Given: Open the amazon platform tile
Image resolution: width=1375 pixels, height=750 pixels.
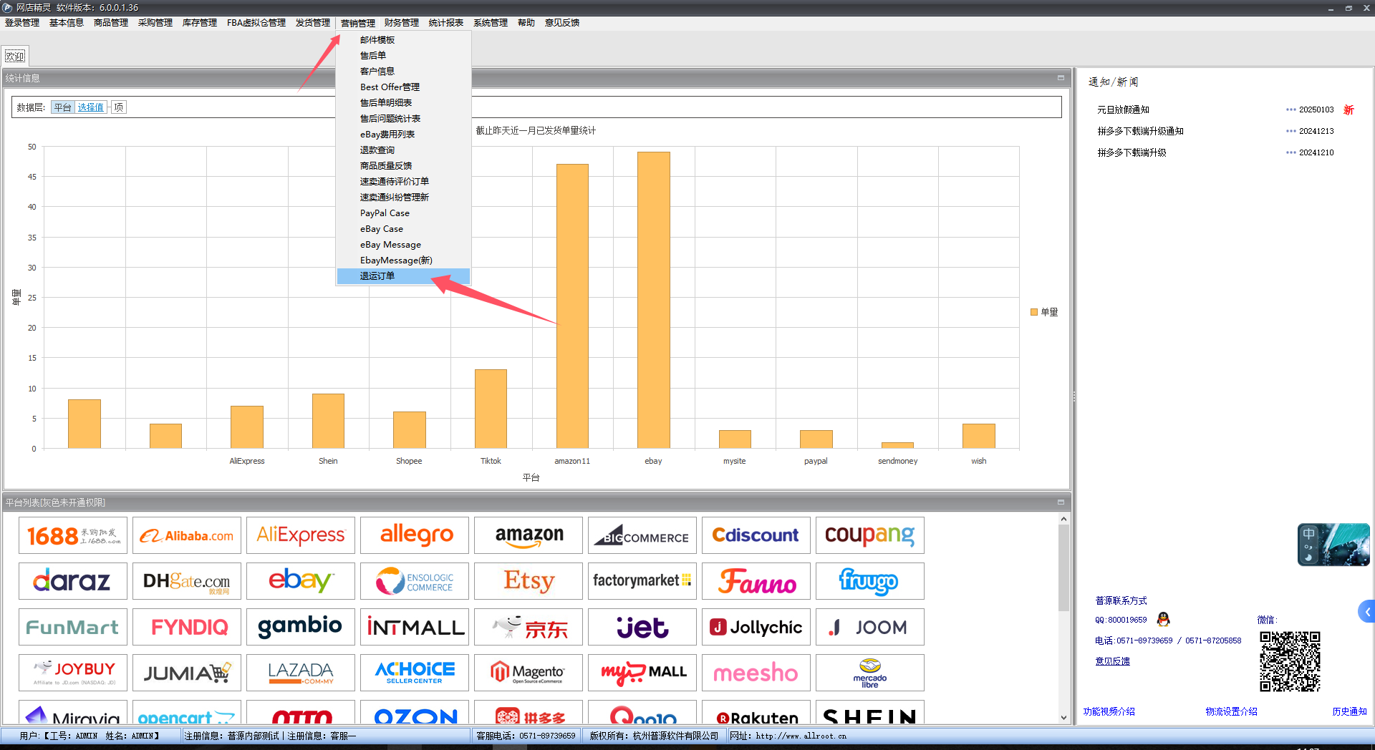Looking at the screenshot, I should (529, 535).
